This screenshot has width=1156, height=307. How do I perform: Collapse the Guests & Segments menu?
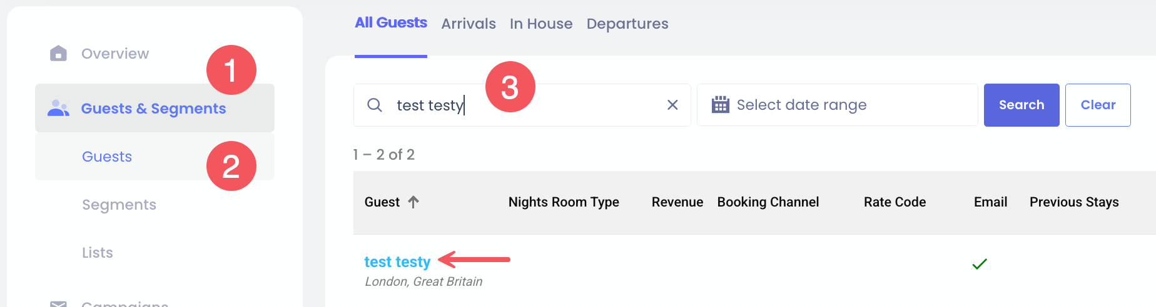pos(153,109)
